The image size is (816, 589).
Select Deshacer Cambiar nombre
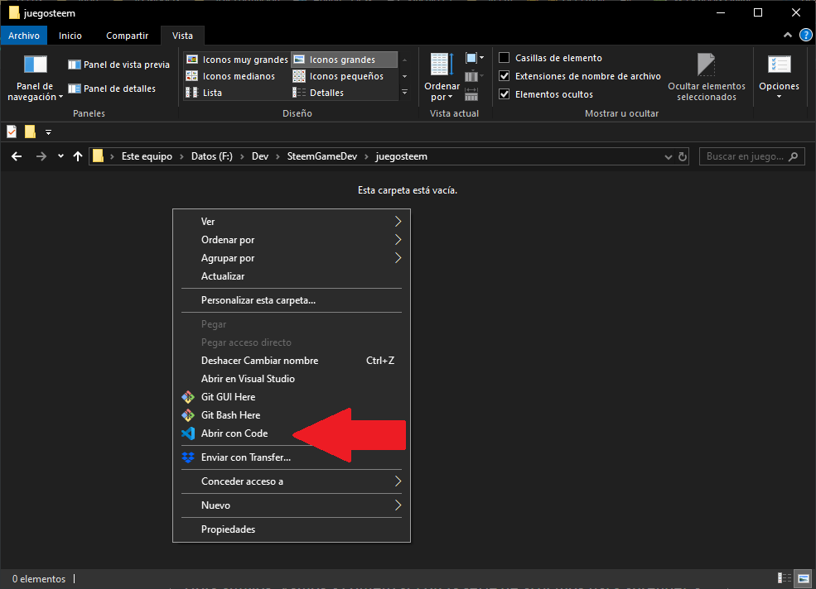(x=292, y=360)
